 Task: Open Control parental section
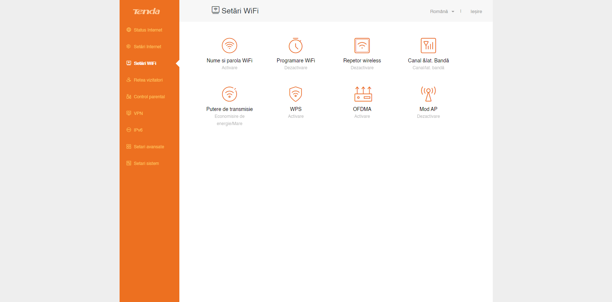coord(149,97)
